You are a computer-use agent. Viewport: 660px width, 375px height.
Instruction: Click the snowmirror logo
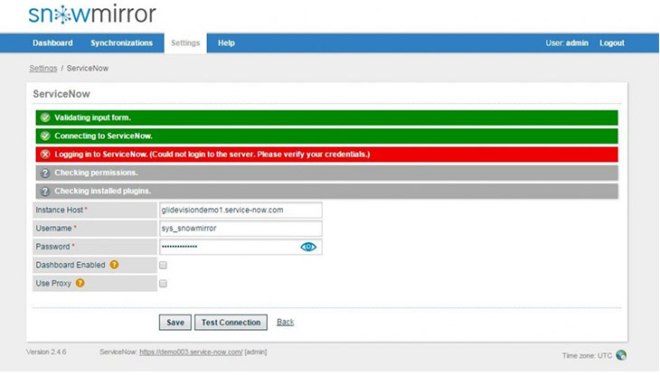[92, 14]
